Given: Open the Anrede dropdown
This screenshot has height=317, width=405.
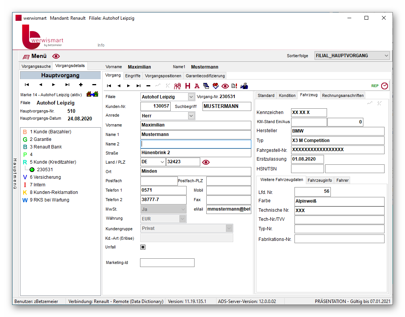Looking at the screenshot, I should coord(191,116).
